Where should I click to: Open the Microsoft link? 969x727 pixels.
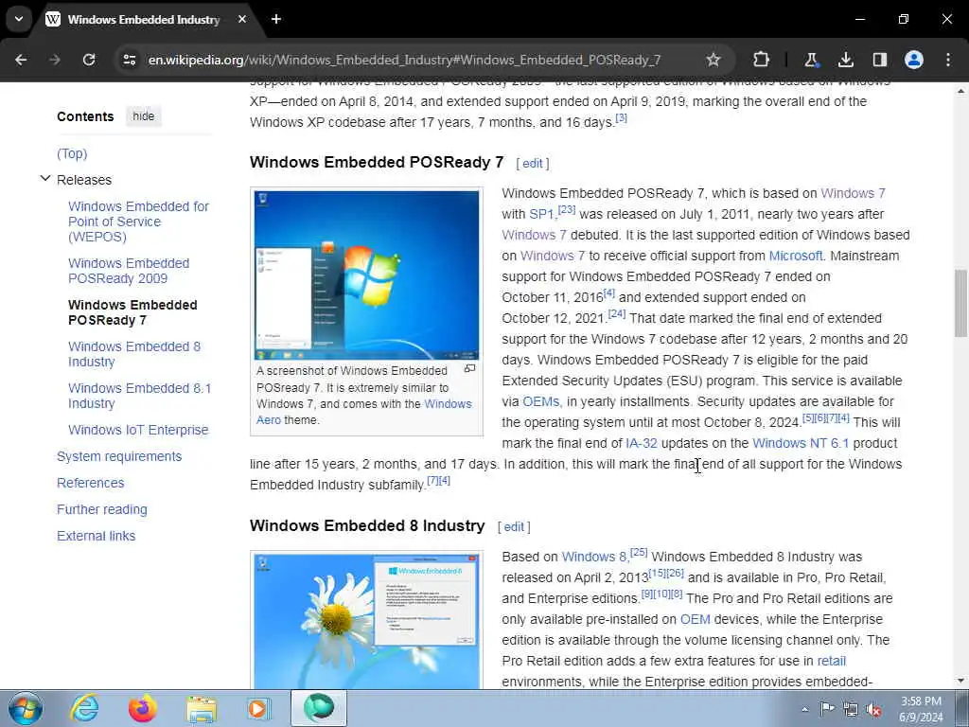(795, 256)
